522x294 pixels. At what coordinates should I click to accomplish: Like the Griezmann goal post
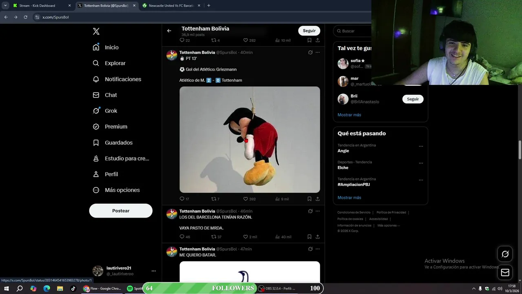tap(249, 199)
